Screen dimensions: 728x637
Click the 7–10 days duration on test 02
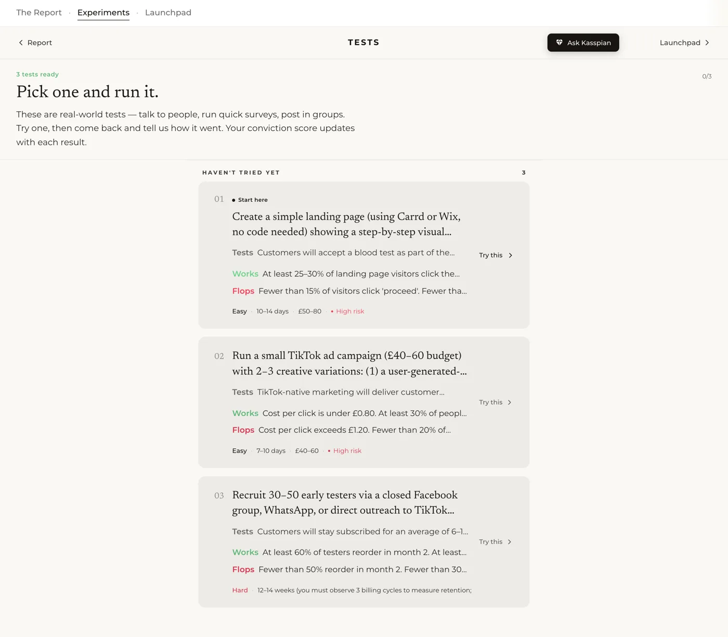(x=271, y=451)
